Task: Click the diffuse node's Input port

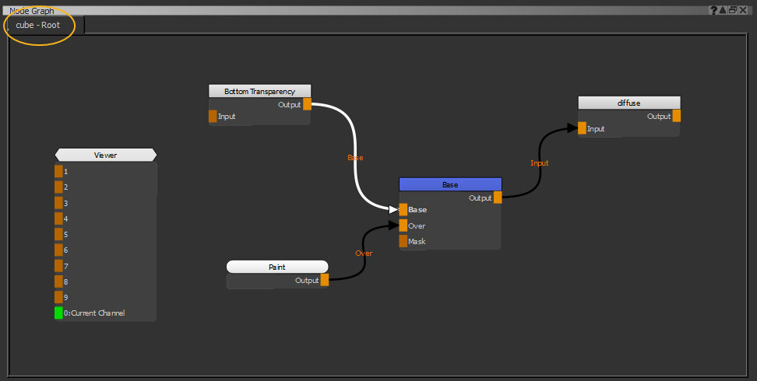Action: tap(582, 128)
